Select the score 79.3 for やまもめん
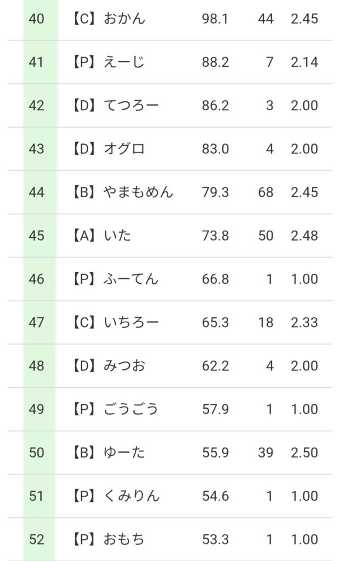The width and height of the screenshot is (340, 561). point(215,192)
